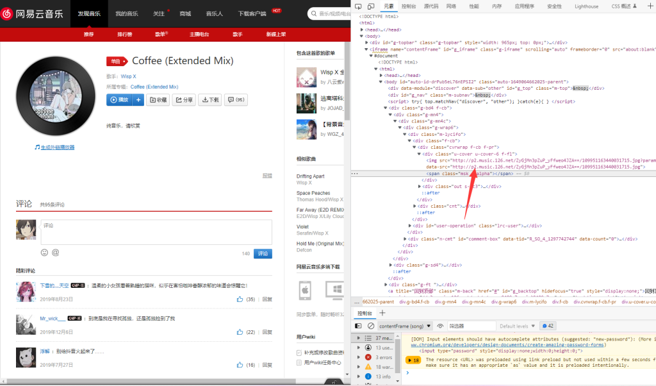
Task: Expand the div id="g-topbar" node
Action: point(366,42)
